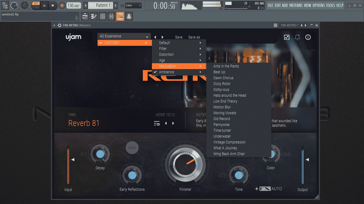364x204 pixels.
Task: Open the Modulation category submenu
Action: click(x=179, y=66)
